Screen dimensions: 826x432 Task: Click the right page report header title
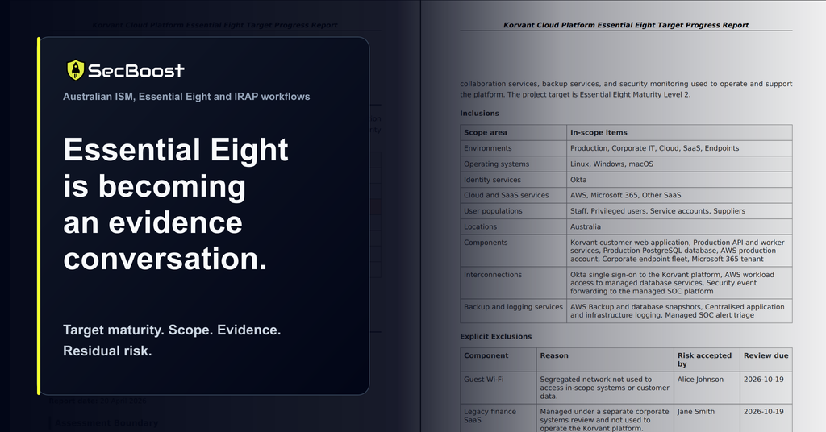pyautogui.click(x=626, y=25)
